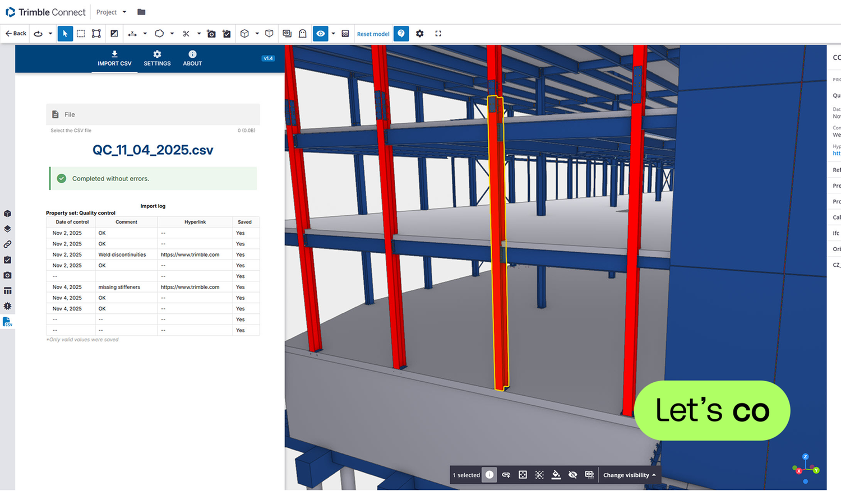Select the scissors clip tool
This screenshot has height=491, width=841.
(186, 34)
